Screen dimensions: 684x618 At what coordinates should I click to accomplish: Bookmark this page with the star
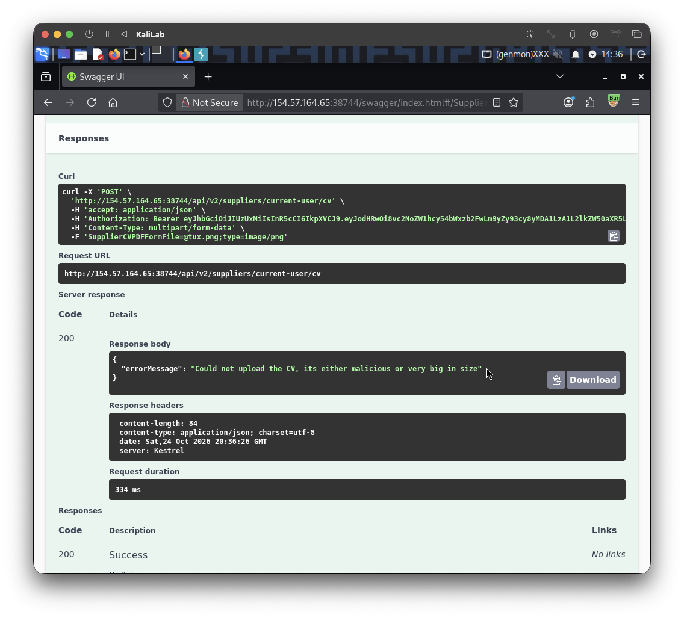pyautogui.click(x=514, y=102)
